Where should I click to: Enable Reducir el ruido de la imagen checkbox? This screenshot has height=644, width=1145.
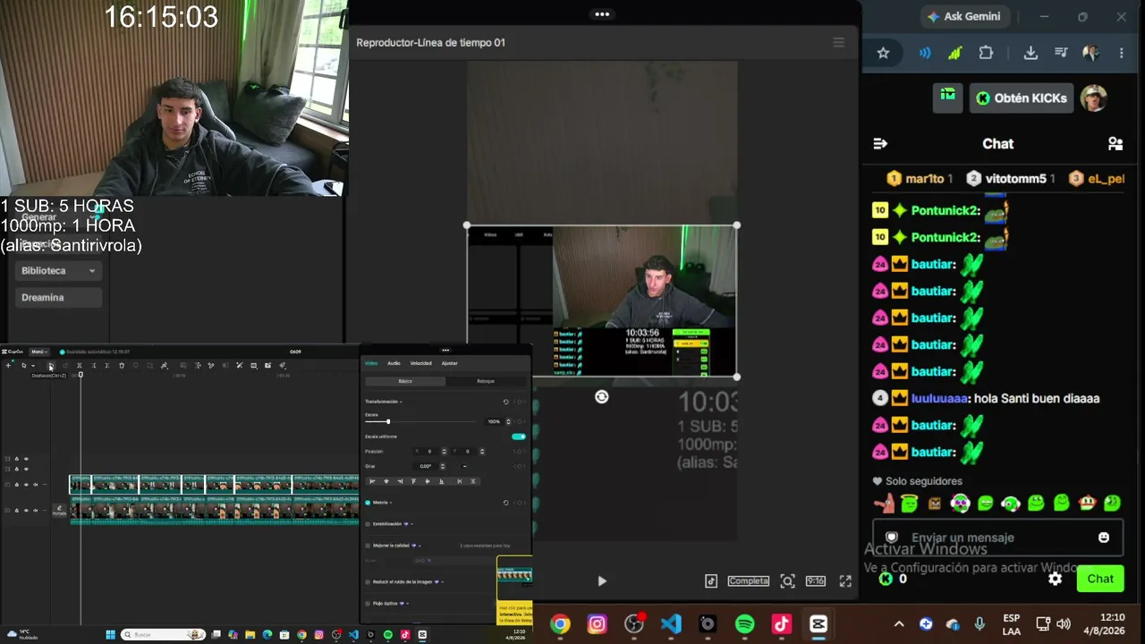pos(368,581)
